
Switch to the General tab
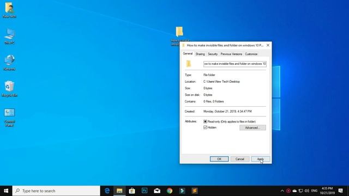188,53
